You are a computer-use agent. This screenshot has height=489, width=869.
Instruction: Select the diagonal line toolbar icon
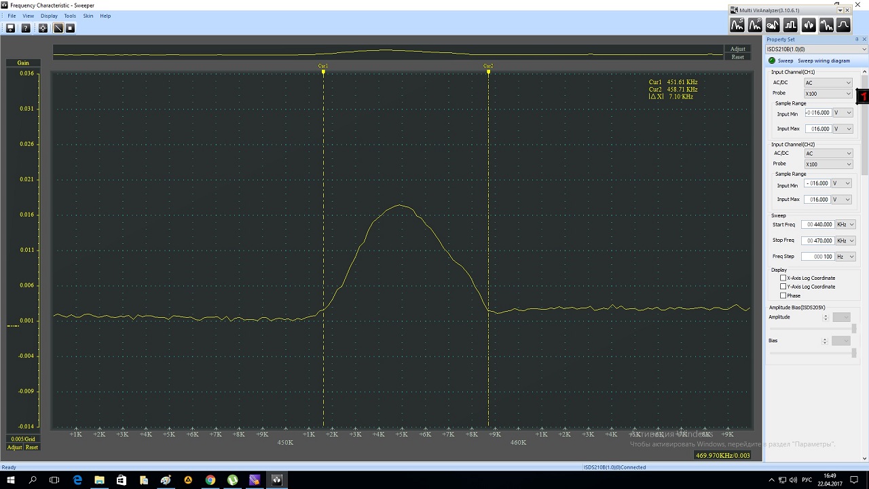58,28
